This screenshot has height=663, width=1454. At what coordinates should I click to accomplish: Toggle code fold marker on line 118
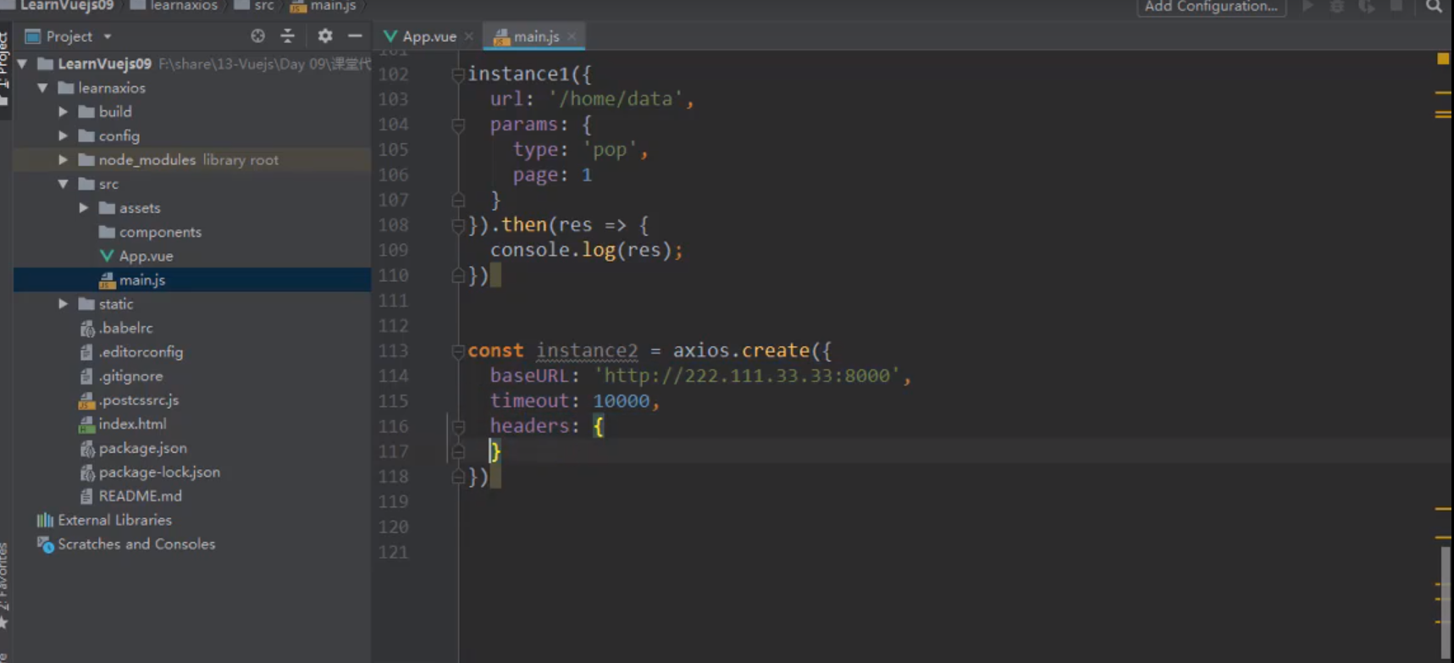458,477
